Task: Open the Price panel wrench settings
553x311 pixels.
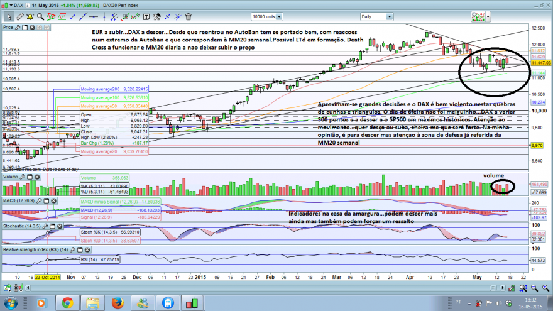Action: coord(18,27)
